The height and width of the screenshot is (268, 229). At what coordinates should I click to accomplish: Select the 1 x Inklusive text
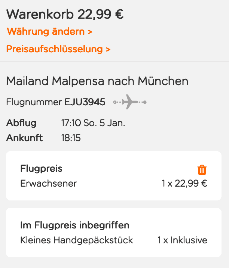click(182, 240)
